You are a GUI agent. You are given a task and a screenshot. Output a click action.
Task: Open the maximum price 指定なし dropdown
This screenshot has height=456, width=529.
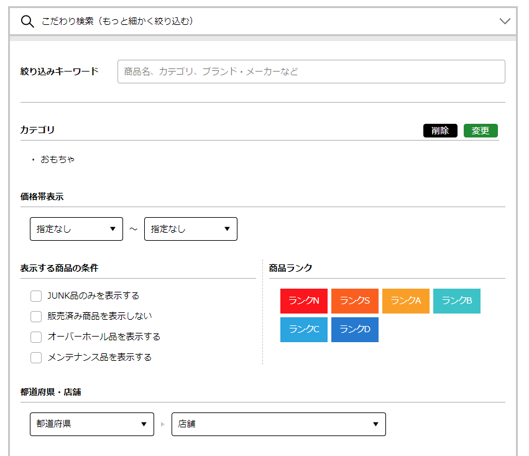pyautogui.click(x=191, y=229)
